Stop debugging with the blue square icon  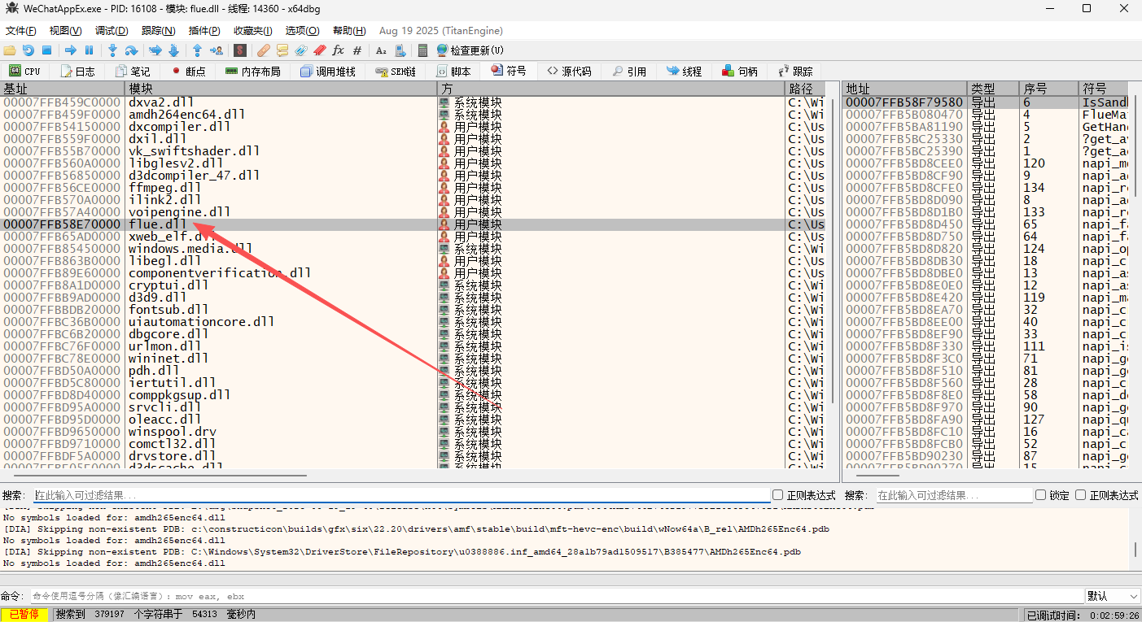tap(46, 50)
